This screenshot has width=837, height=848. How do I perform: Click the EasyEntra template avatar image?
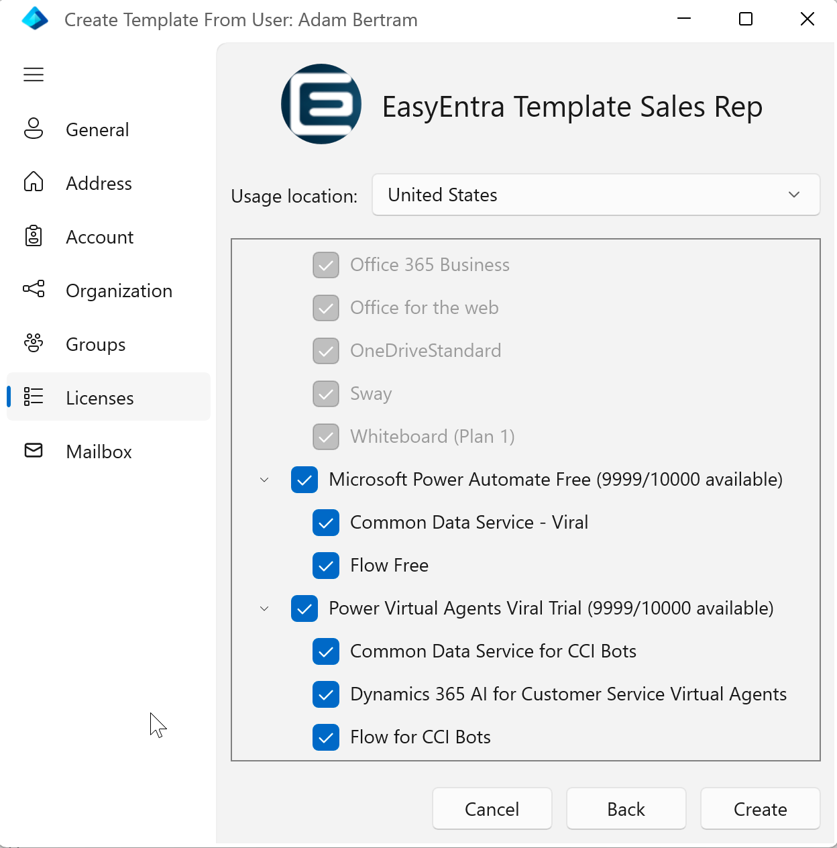click(321, 103)
